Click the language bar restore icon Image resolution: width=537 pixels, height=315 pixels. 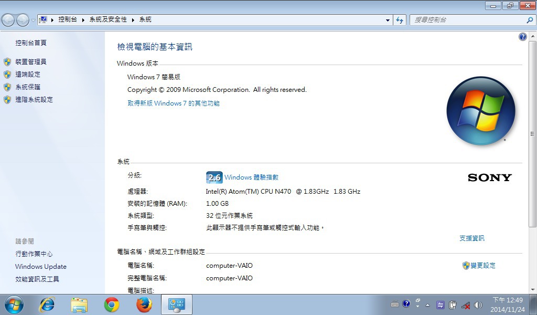pos(418,301)
